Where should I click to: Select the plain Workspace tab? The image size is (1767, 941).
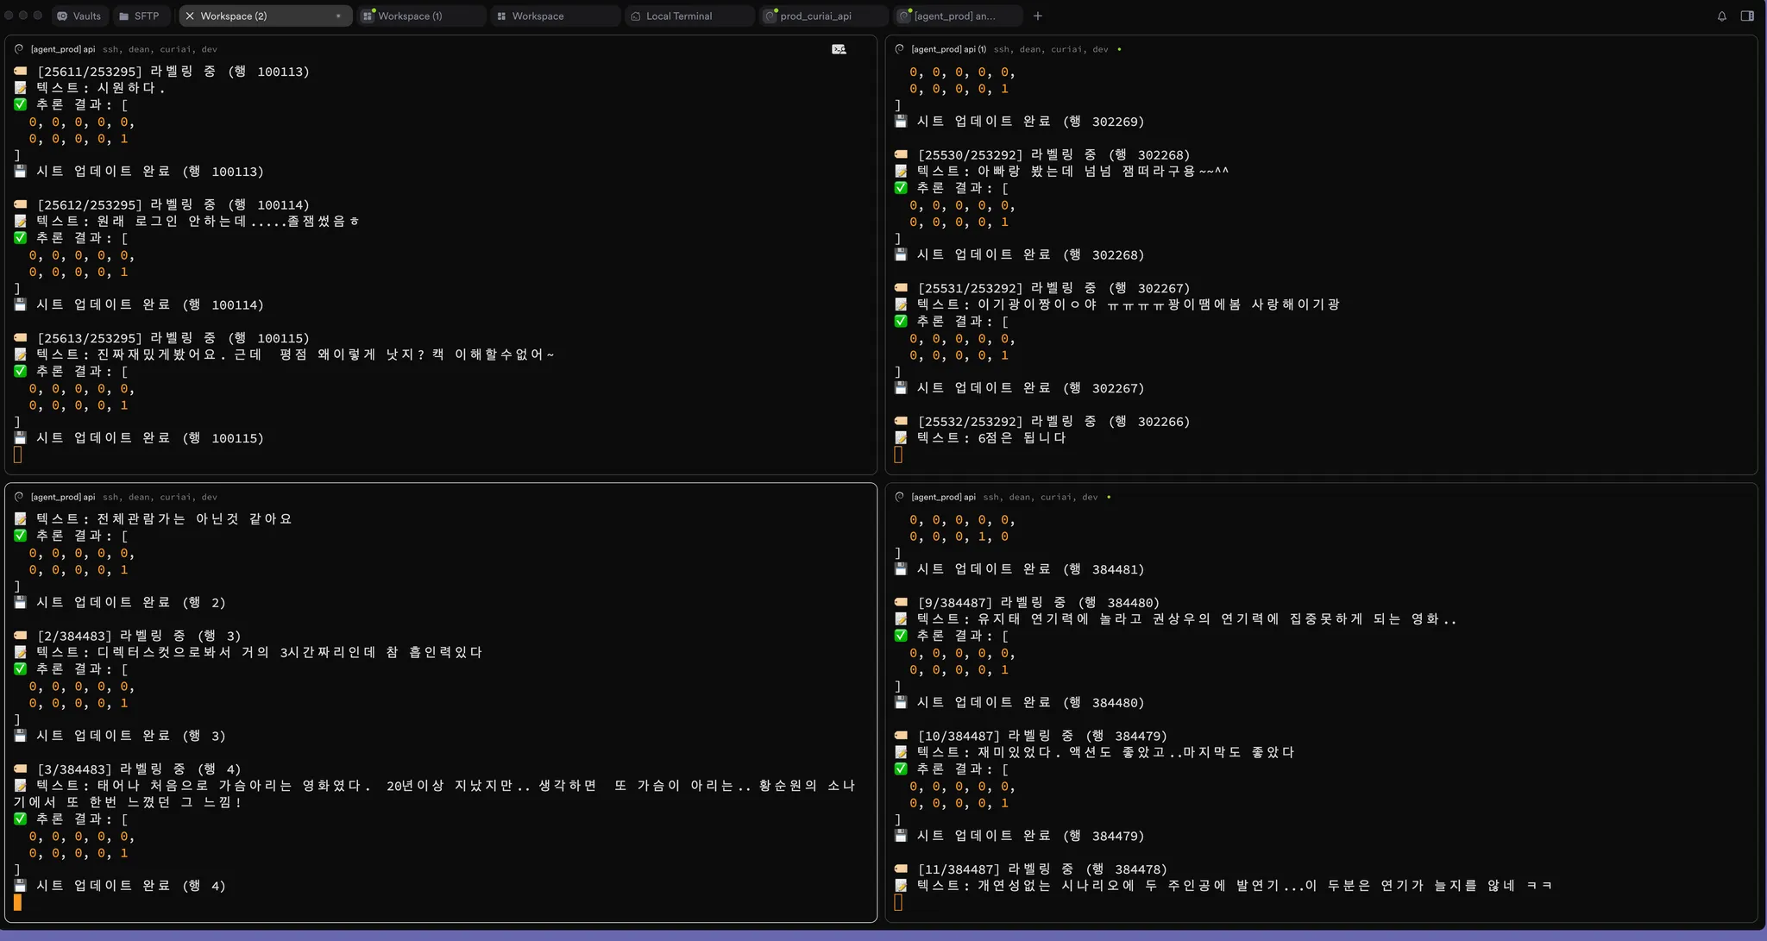(x=537, y=16)
